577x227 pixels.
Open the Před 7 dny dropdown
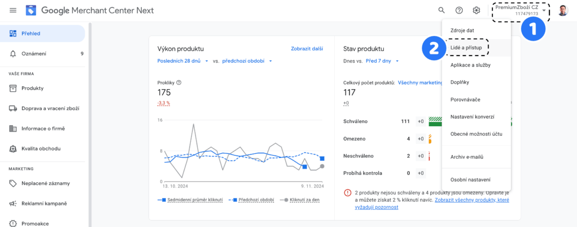382,61
